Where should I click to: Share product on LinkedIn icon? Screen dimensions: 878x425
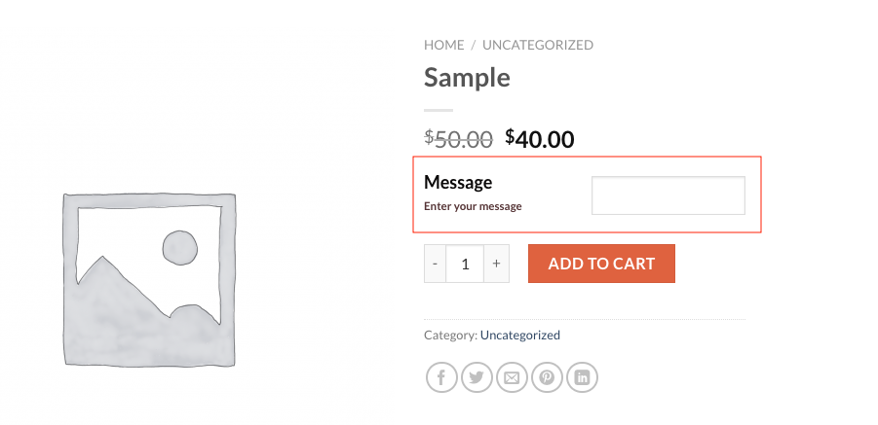pos(583,377)
